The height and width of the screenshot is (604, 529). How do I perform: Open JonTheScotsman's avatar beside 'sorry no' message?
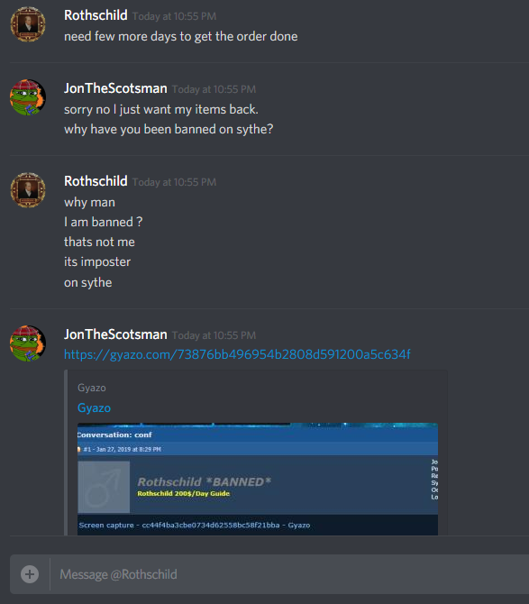[x=28, y=97]
